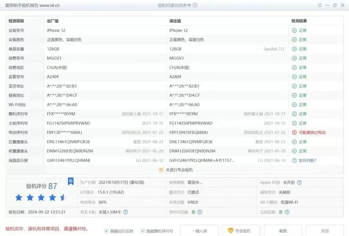Click the red warning 验机完毕，该机有异常项目
Image resolution: width=349 pixels, height=236 pixels.
click(47, 229)
